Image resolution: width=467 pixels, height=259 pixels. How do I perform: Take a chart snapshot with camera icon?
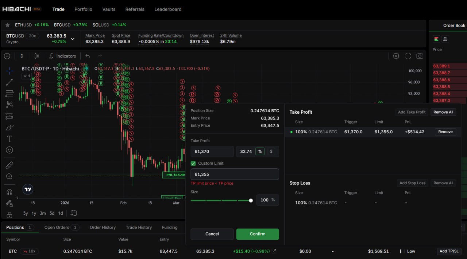click(420, 56)
